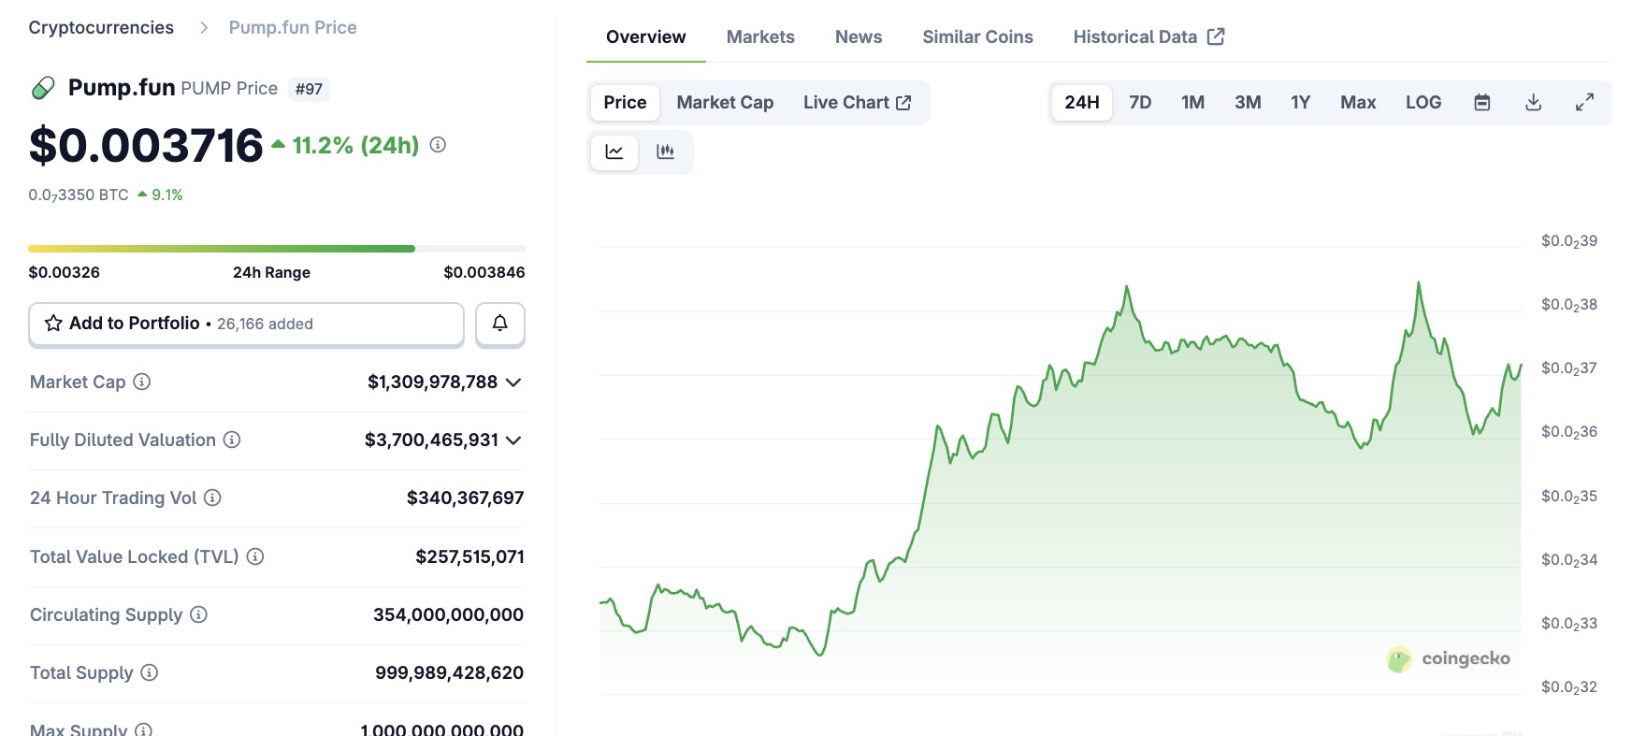The image size is (1632, 736).
Task: Click the 11.2% (24h) change text
Action: pyautogui.click(x=355, y=146)
